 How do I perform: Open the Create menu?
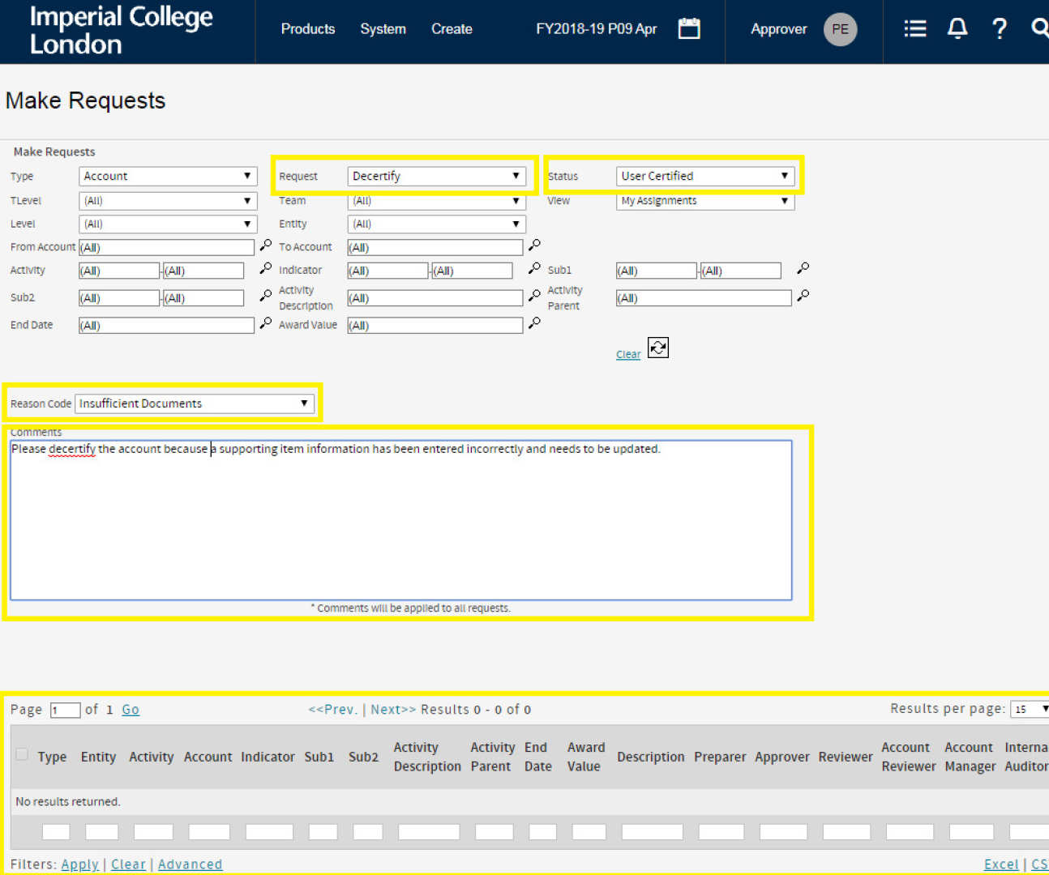[x=452, y=29]
